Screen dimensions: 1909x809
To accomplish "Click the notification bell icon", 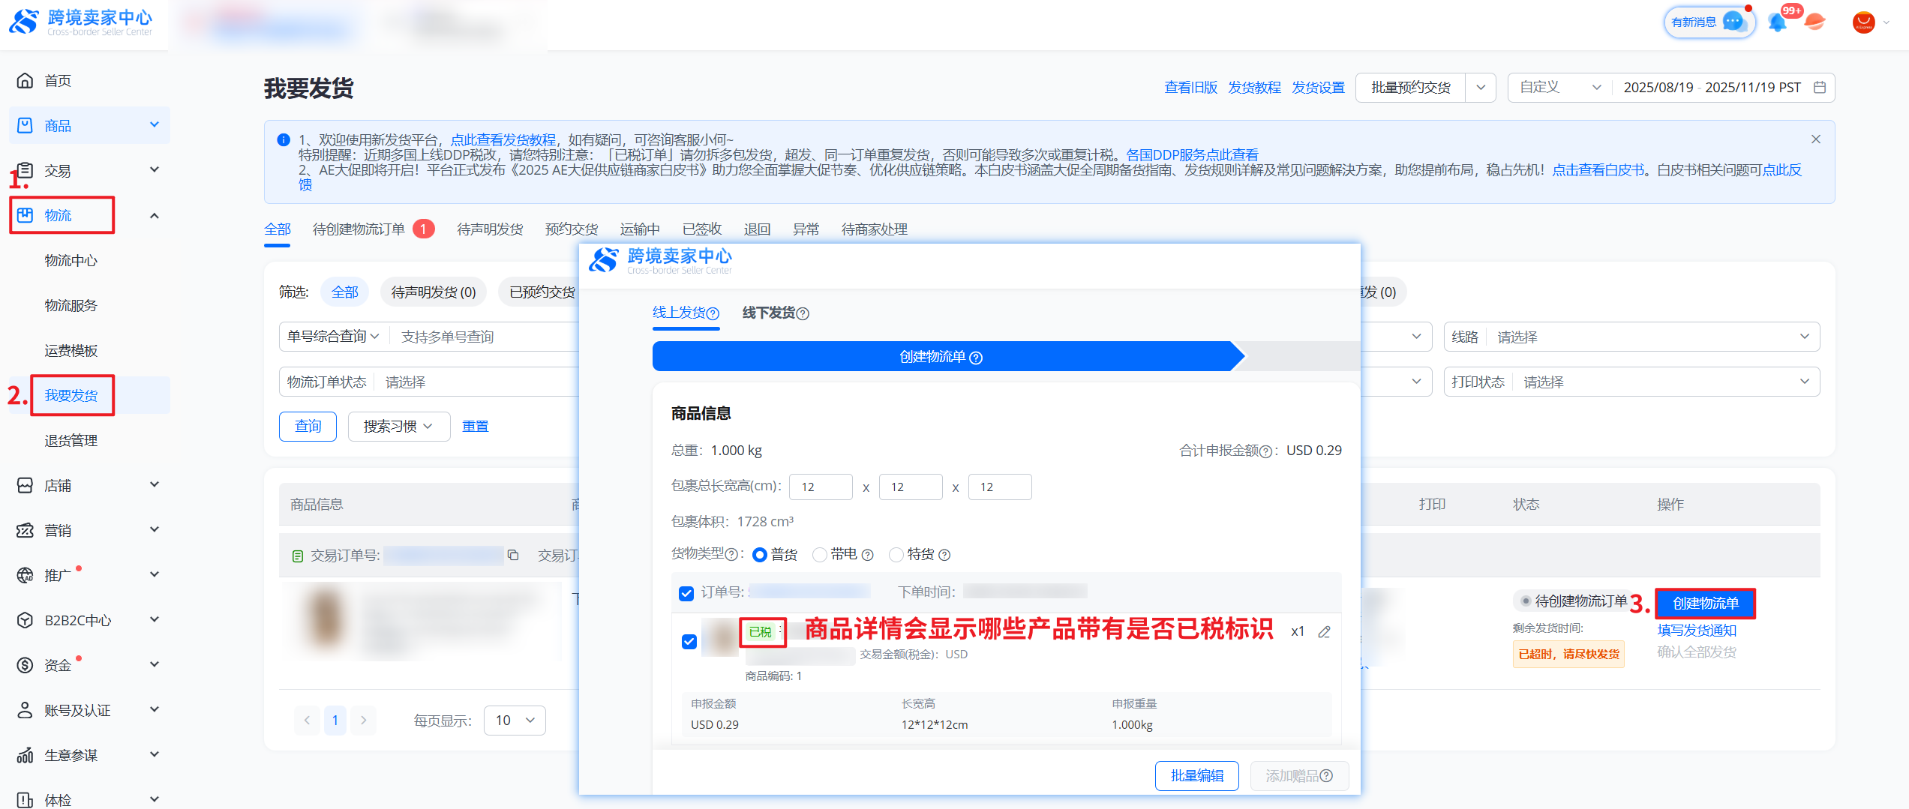I will (x=1776, y=22).
